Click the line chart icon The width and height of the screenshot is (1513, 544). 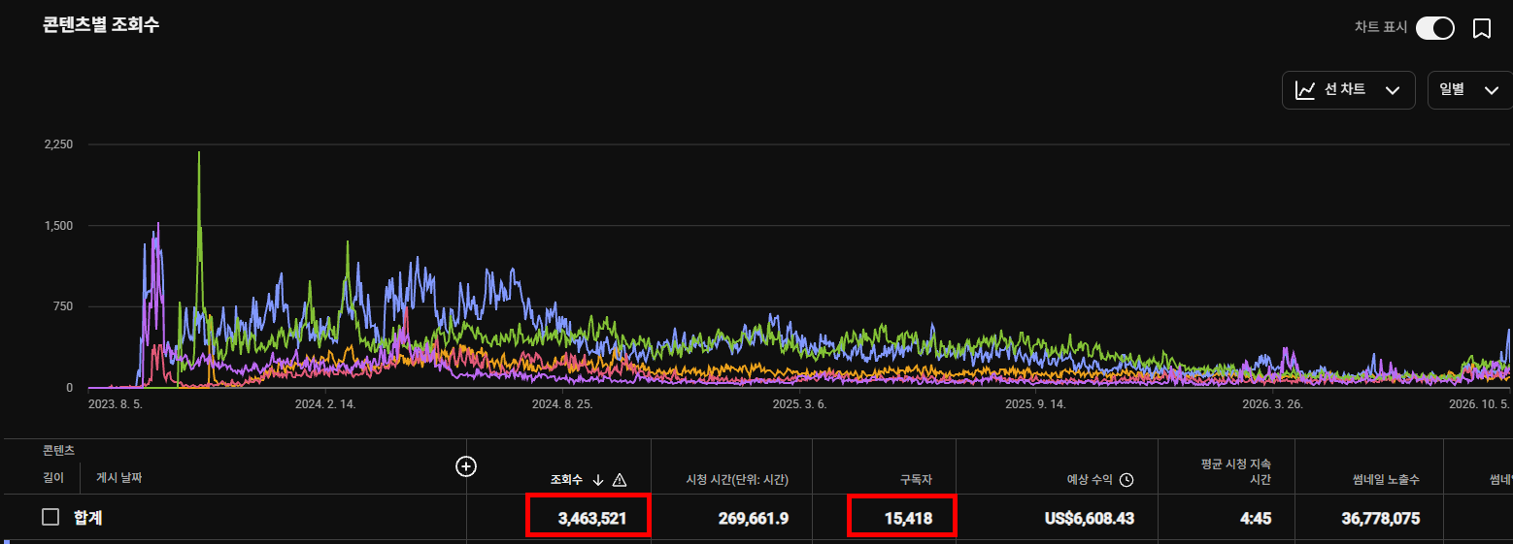point(1305,90)
